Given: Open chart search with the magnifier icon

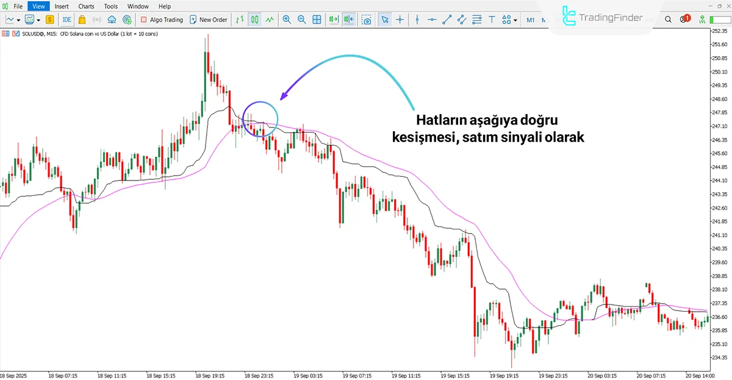Looking at the screenshot, I should [667, 20].
